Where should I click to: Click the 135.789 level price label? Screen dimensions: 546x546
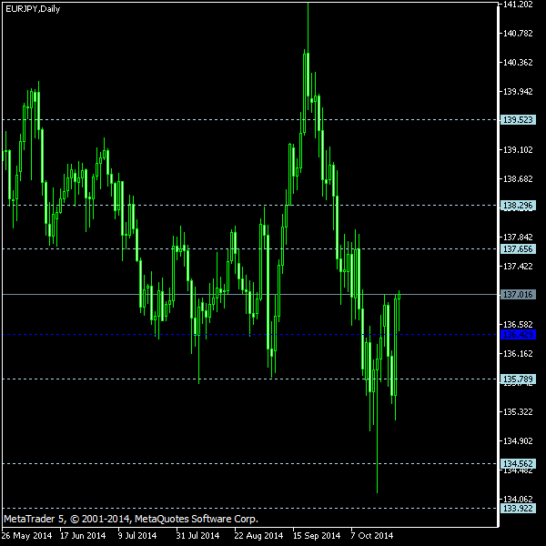518,379
